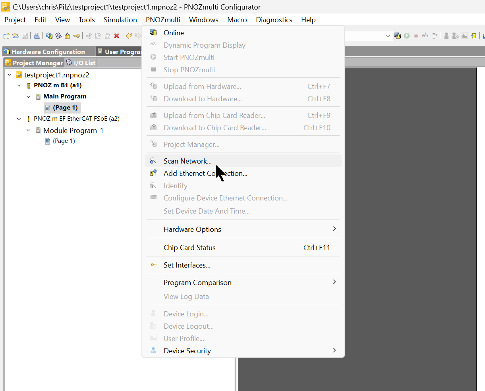Collapse the Module Program_1 tree node
Image resolution: width=485 pixels, height=391 pixels.
29,130
